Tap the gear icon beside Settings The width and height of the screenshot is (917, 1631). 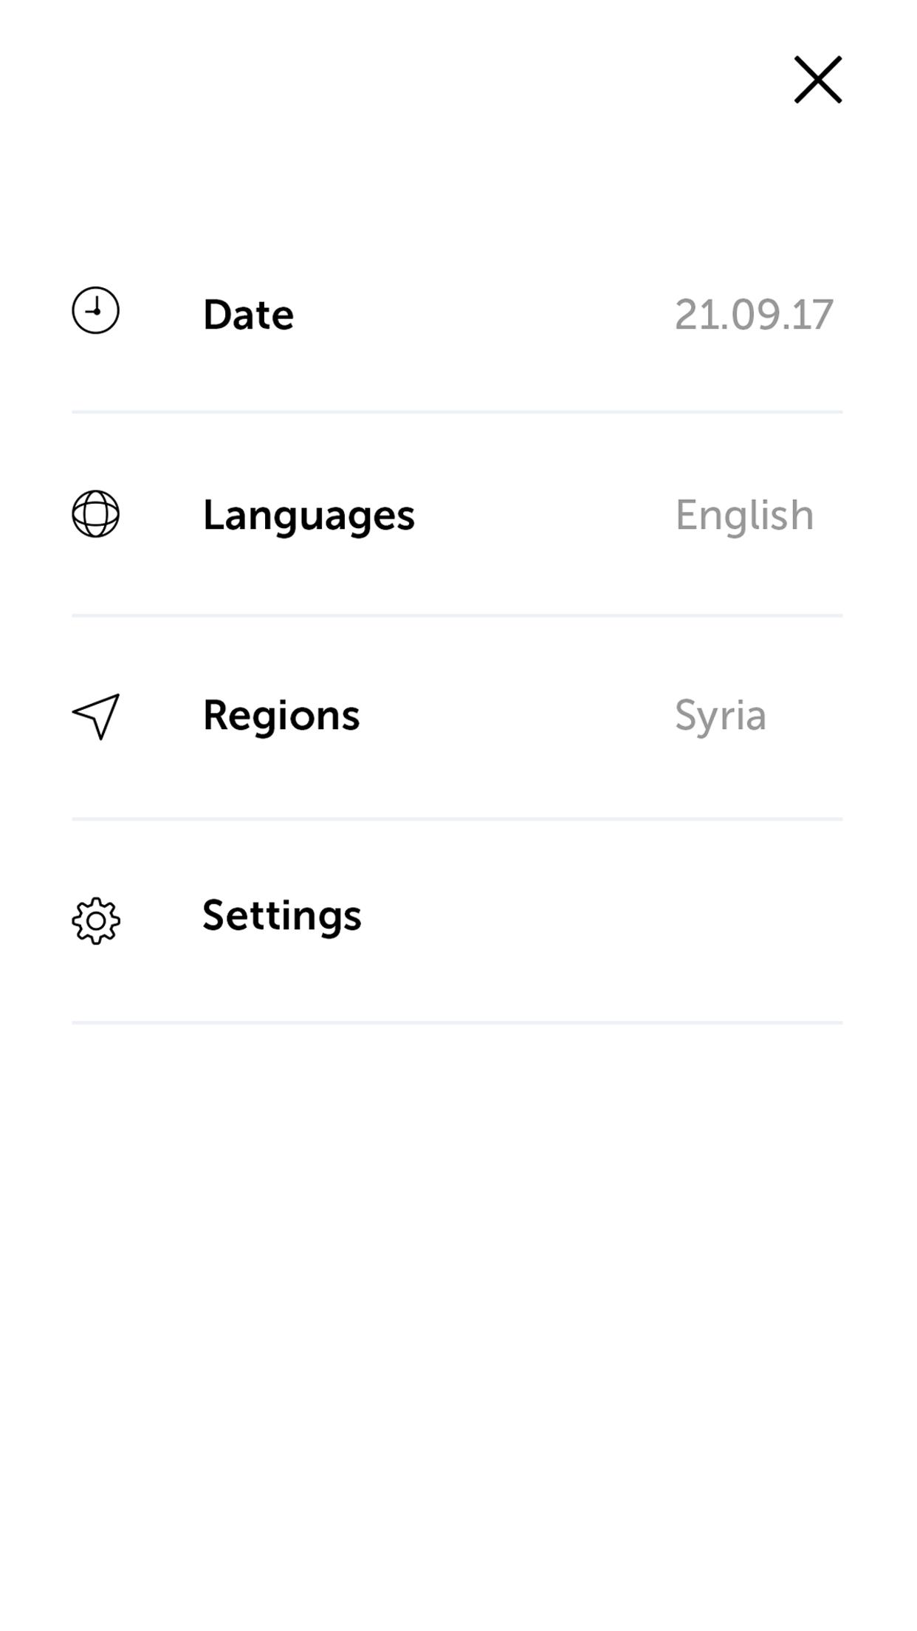tap(96, 920)
